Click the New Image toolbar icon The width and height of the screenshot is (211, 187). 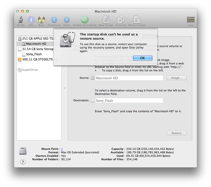(106, 19)
